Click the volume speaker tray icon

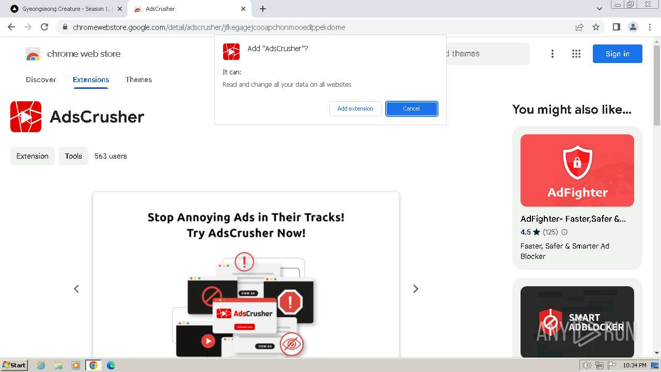point(587,365)
